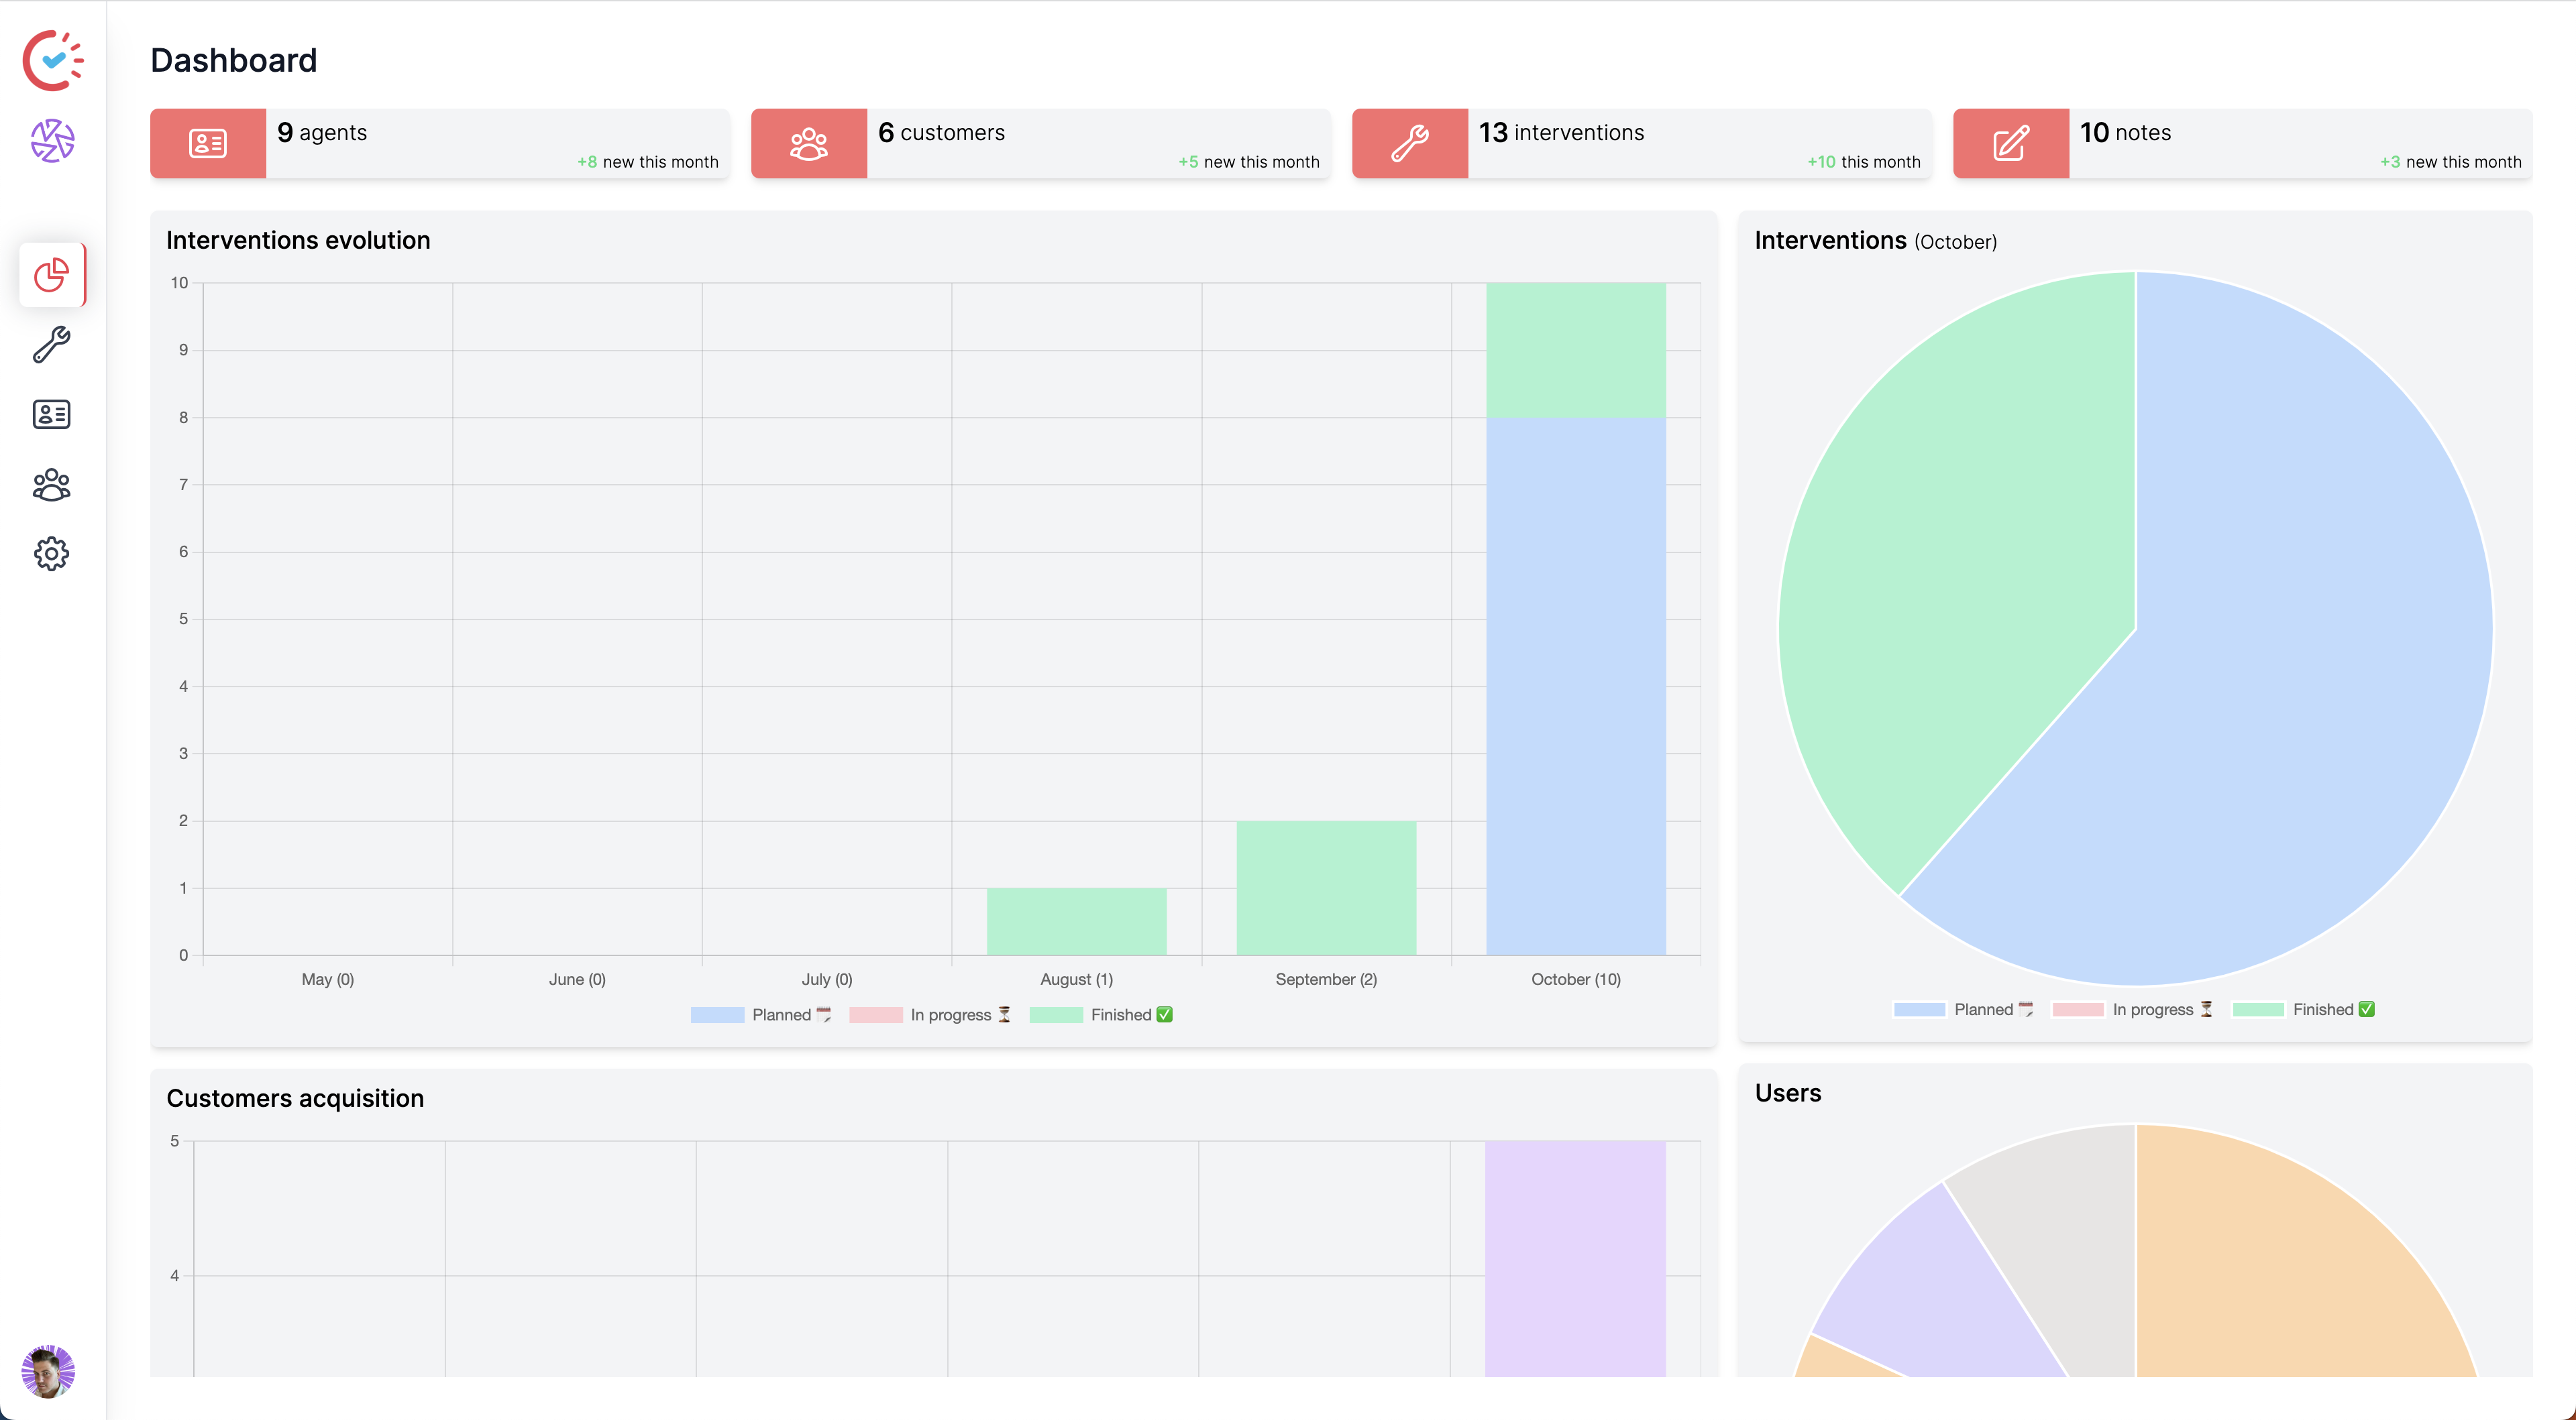The width and height of the screenshot is (2576, 1420).
Task: Click the October green Finished bar segment
Action: 1576,350
